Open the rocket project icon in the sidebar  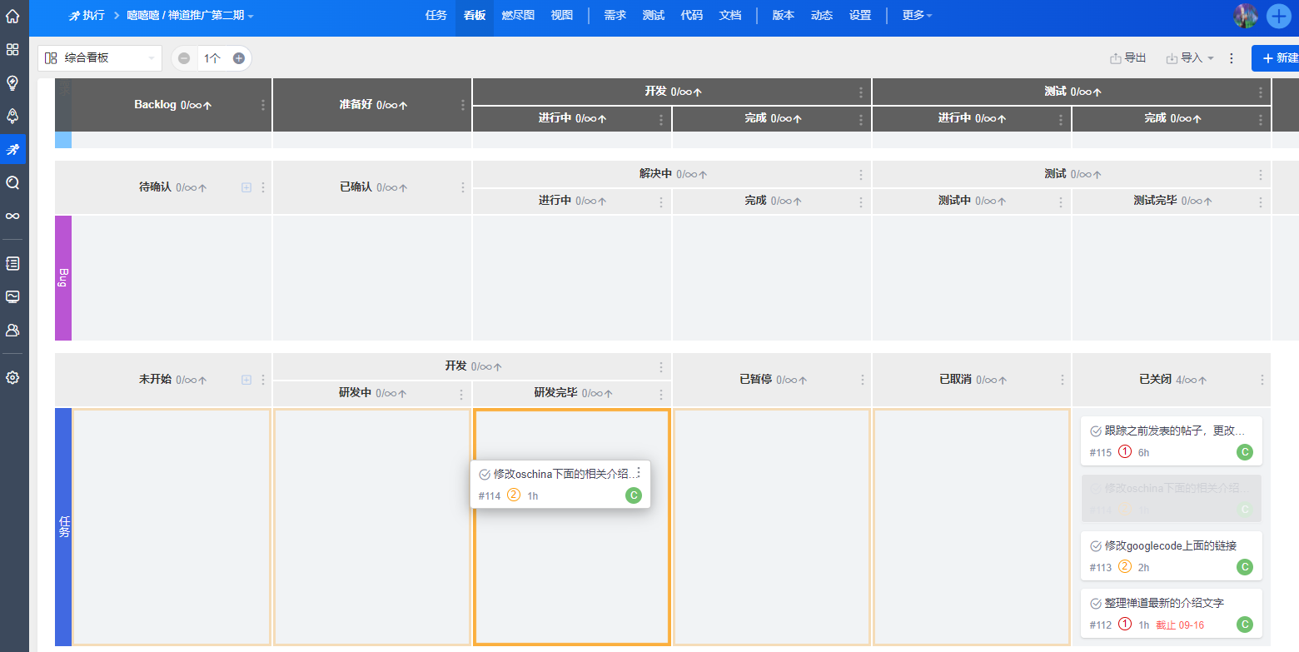pos(12,116)
